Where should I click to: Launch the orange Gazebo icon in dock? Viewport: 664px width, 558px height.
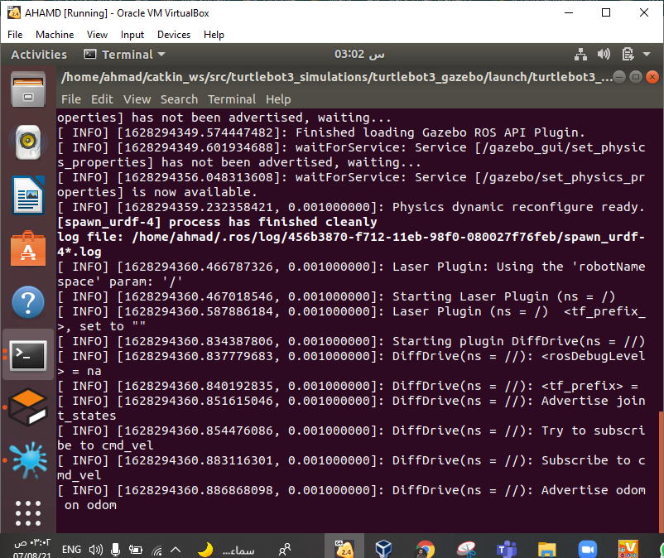(x=28, y=405)
